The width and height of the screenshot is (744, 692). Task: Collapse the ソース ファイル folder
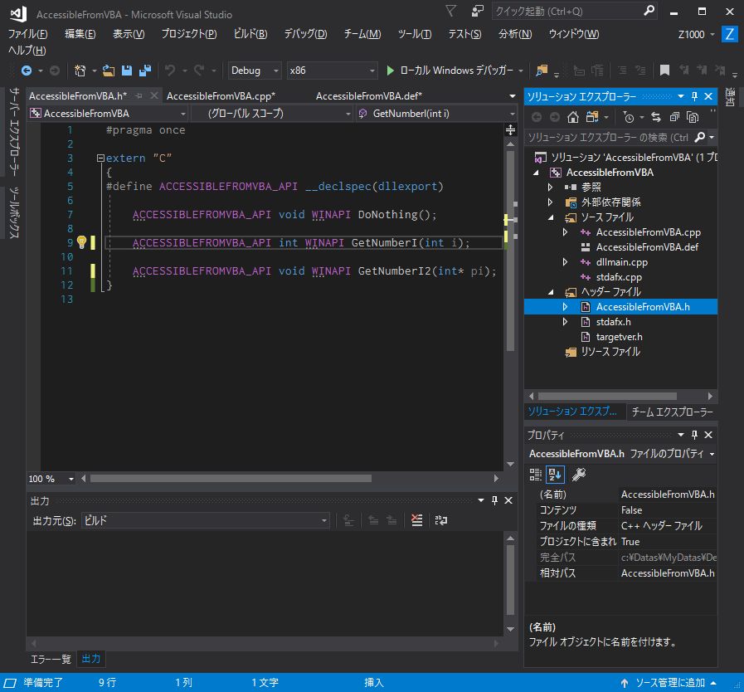tap(551, 217)
